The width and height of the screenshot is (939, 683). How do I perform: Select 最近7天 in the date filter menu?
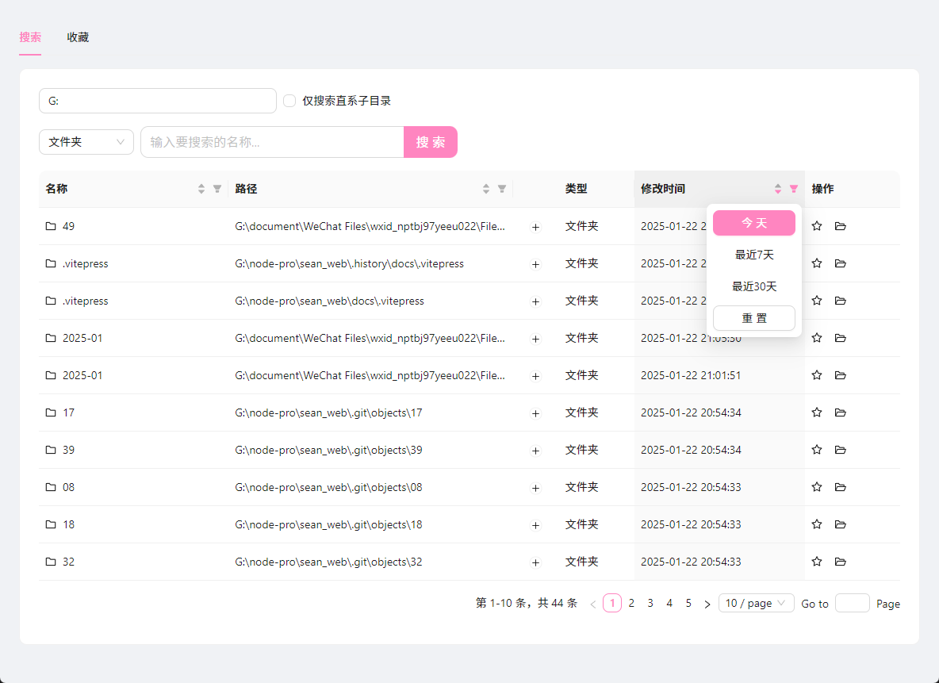click(754, 255)
